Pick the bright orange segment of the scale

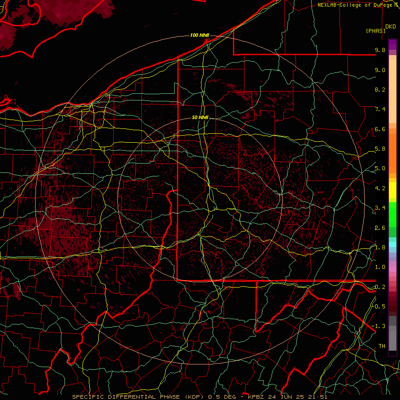point(392,153)
